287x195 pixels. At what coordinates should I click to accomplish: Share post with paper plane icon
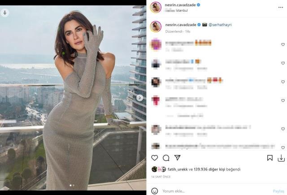click(x=178, y=157)
